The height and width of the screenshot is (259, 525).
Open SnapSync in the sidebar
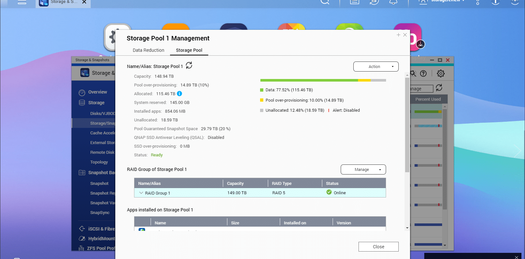pos(100,212)
